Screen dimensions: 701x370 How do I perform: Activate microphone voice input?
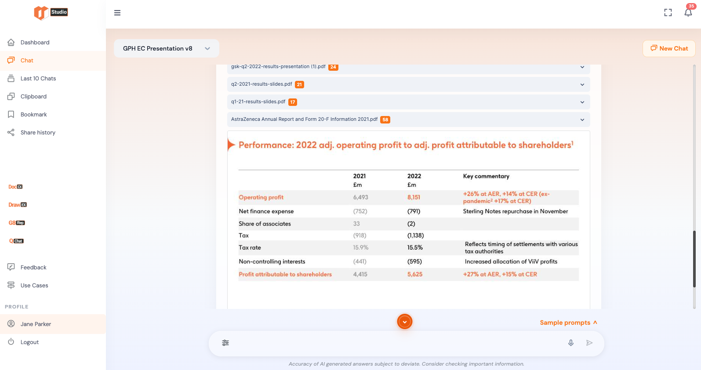coord(571,343)
